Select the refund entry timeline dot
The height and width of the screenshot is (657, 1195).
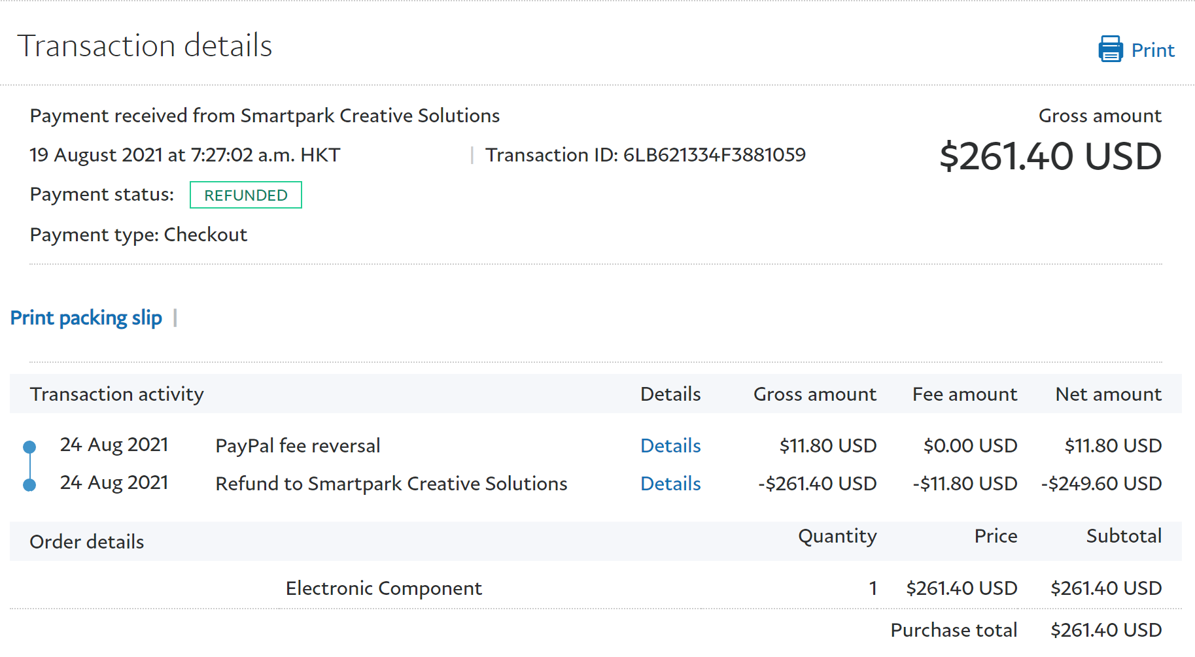point(29,485)
